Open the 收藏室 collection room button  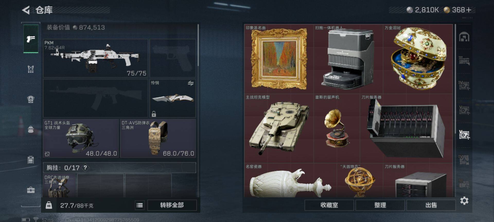click(x=329, y=205)
